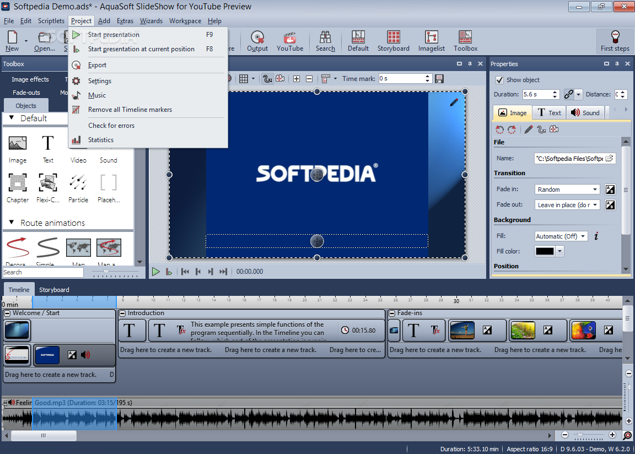Open the grid options dropdown arrow

(x=253, y=78)
